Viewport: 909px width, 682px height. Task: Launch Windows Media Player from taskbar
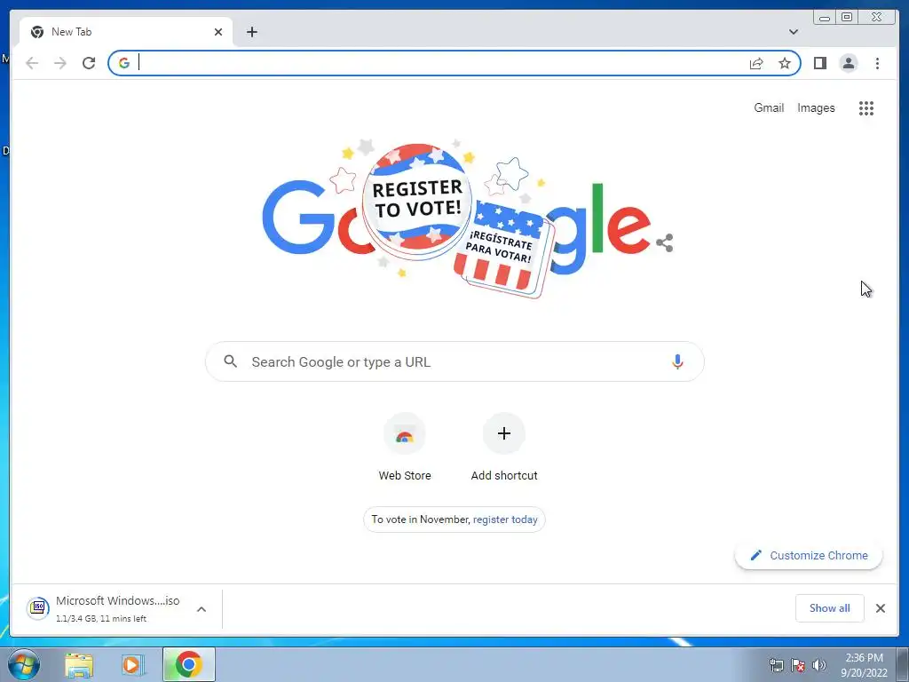[132, 664]
